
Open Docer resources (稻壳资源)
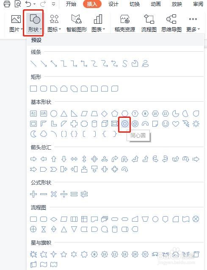[x=125, y=23]
